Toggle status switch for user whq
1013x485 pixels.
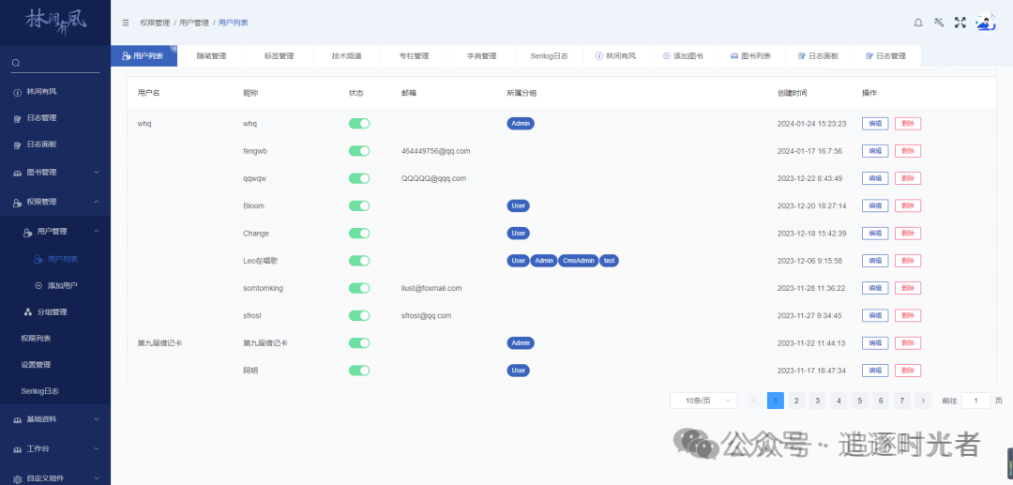359,123
